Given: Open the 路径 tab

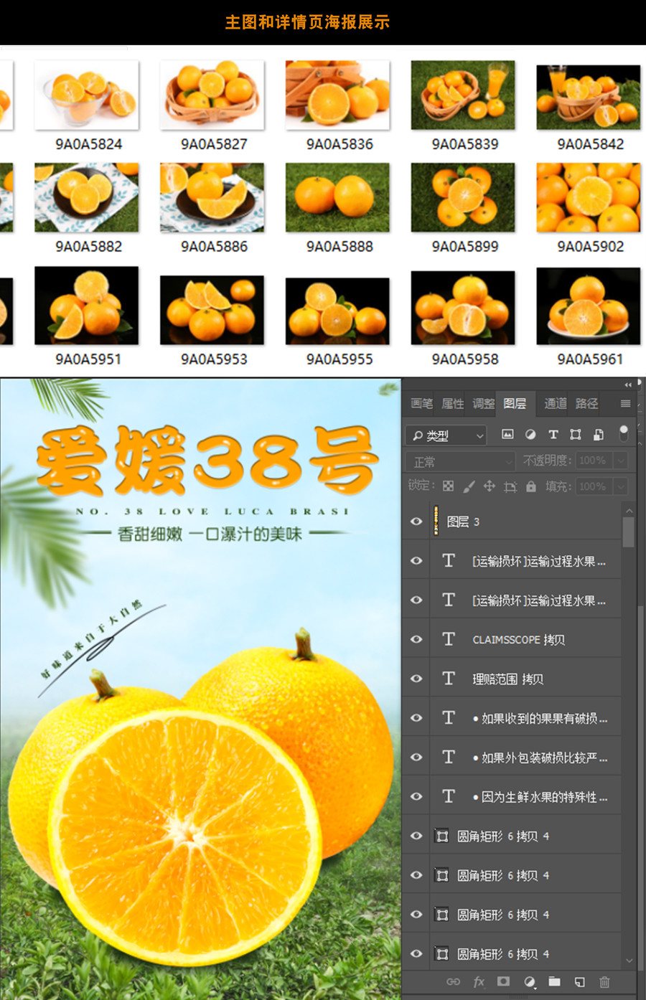Looking at the screenshot, I should point(586,404).
